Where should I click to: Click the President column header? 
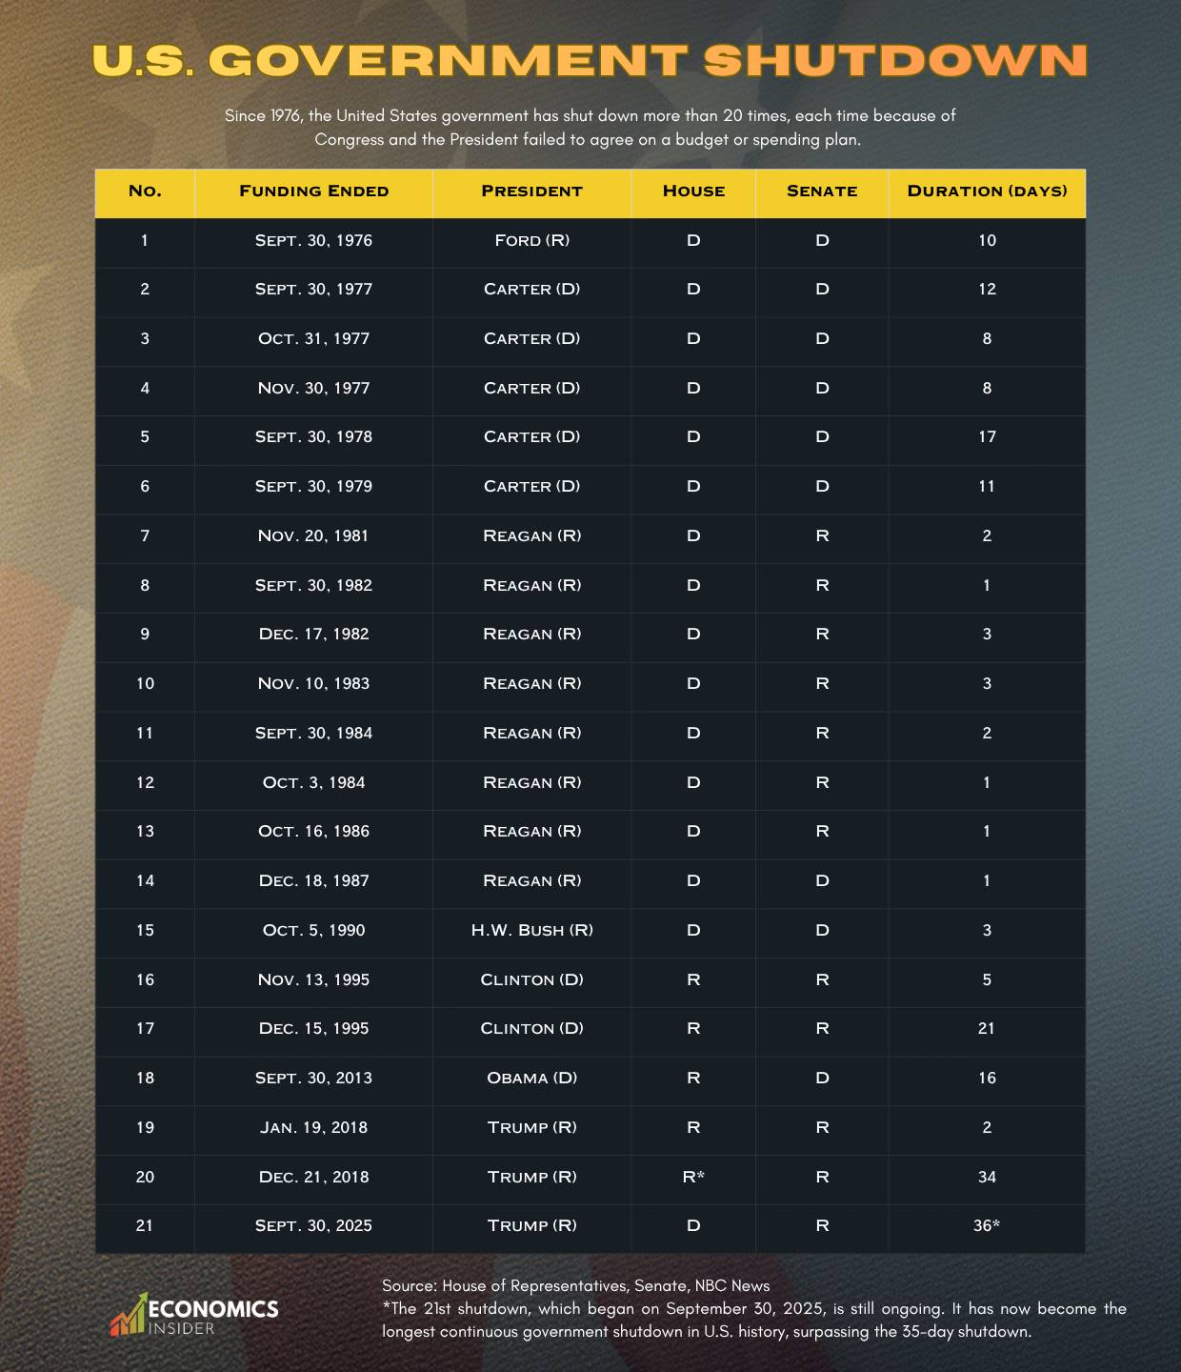pyautogui.click(x=531, y=192)
